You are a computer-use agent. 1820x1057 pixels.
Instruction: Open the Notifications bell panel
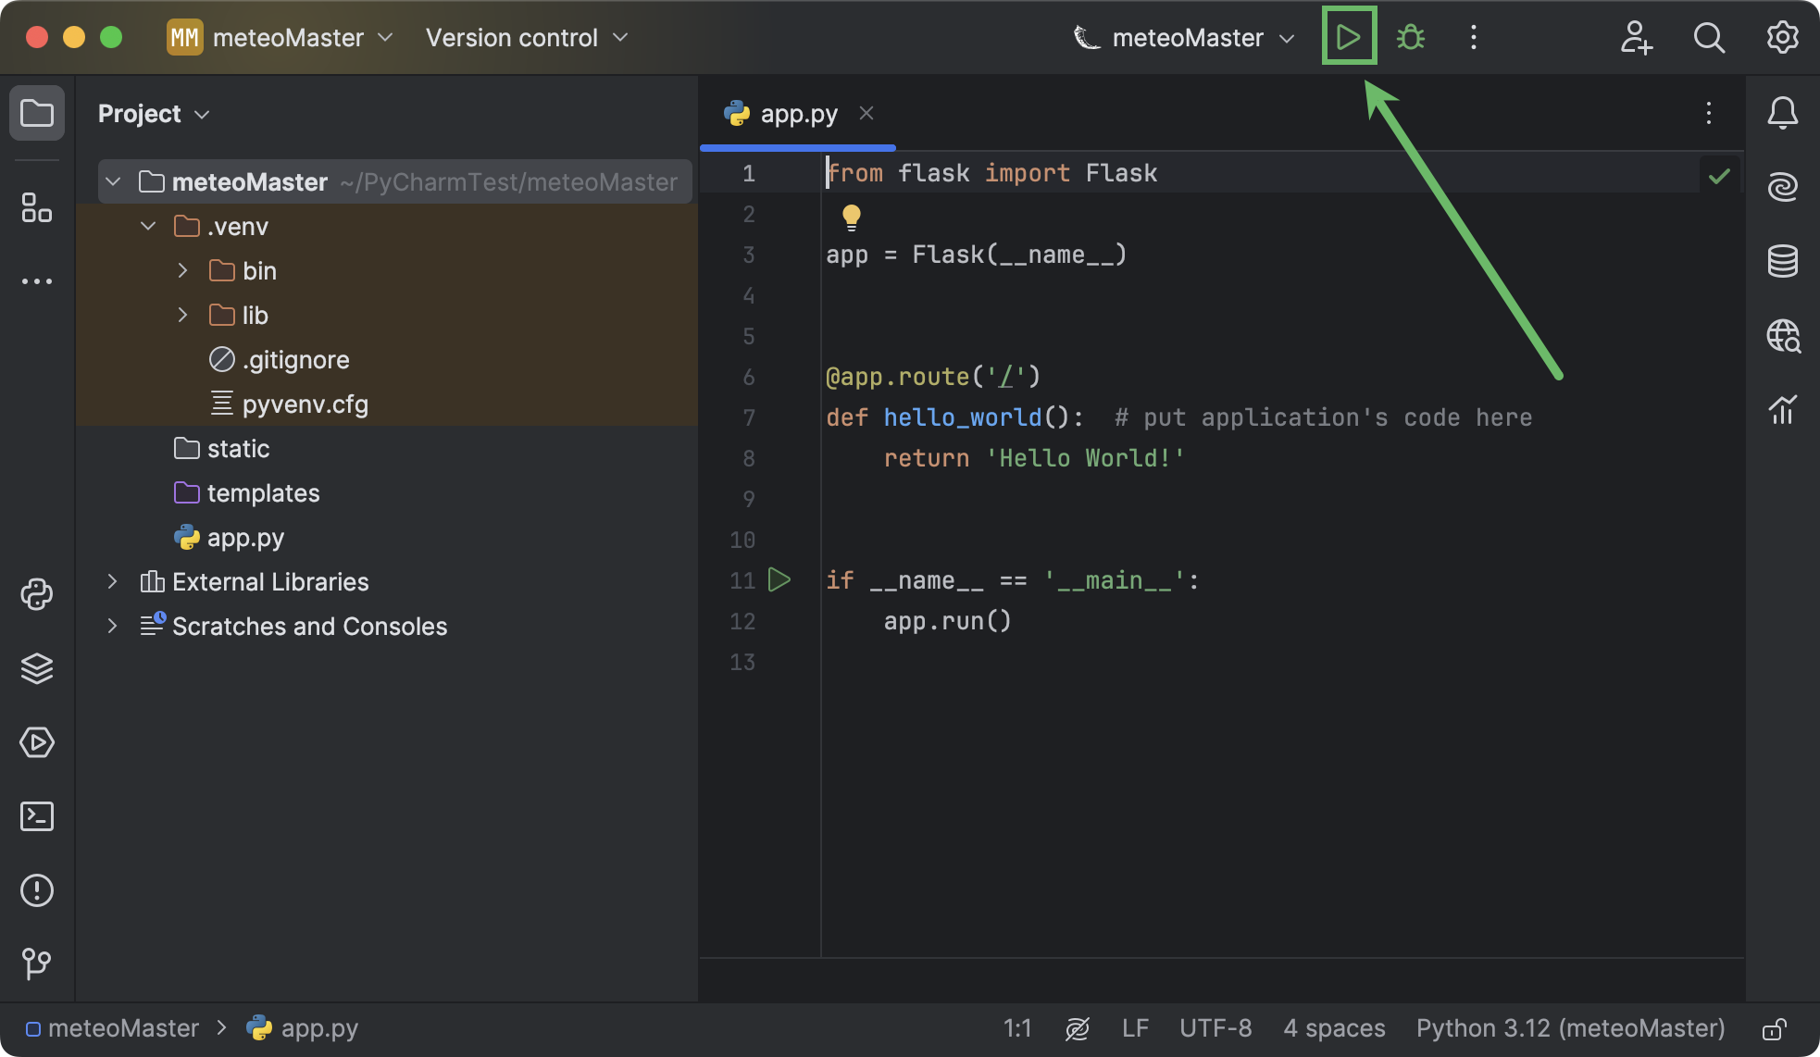[1783, 112]
